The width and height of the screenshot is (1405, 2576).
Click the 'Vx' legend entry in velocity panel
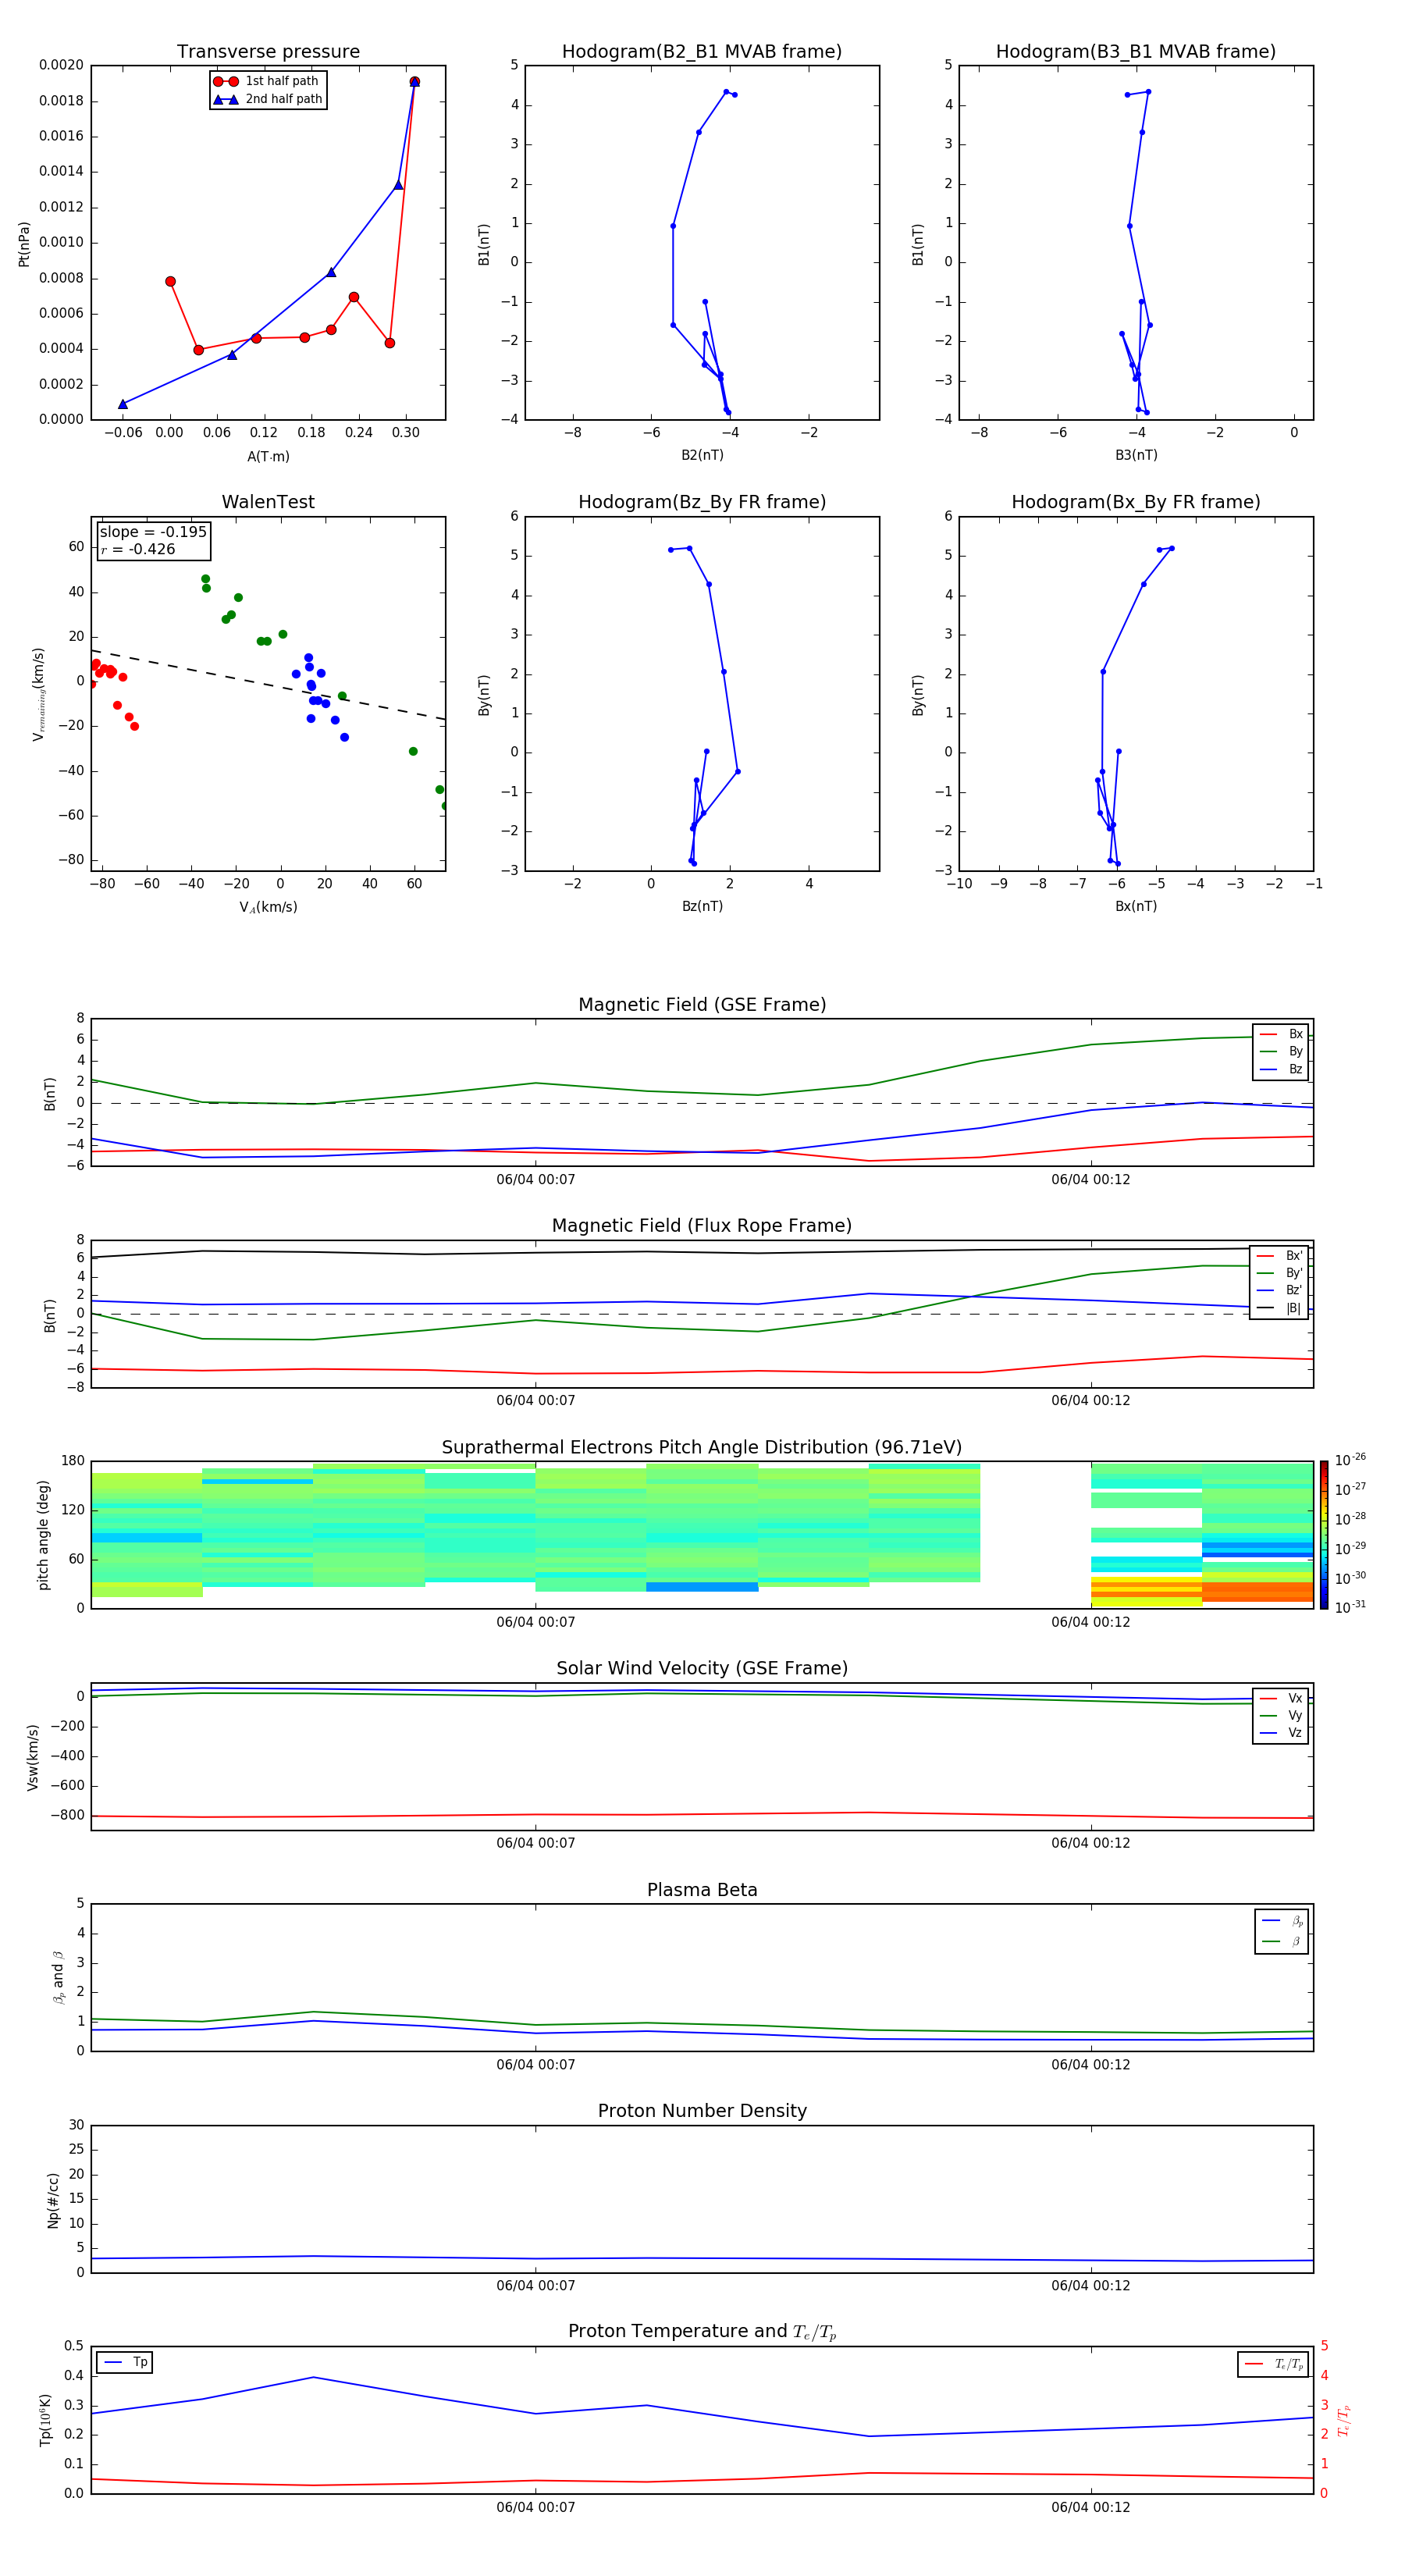click(x=1281, y=1698)
